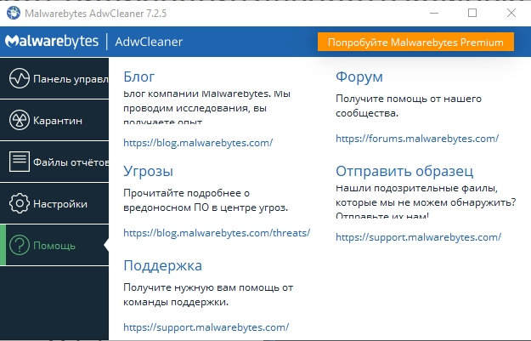Open the blog.malwarebytes.com link
The width and height of the screenshot is (531, 341).
click(198, 143)
